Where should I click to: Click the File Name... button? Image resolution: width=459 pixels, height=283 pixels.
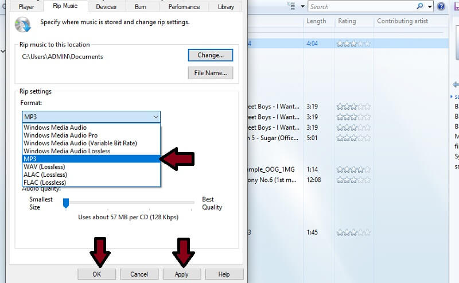[x=211, y=73]
